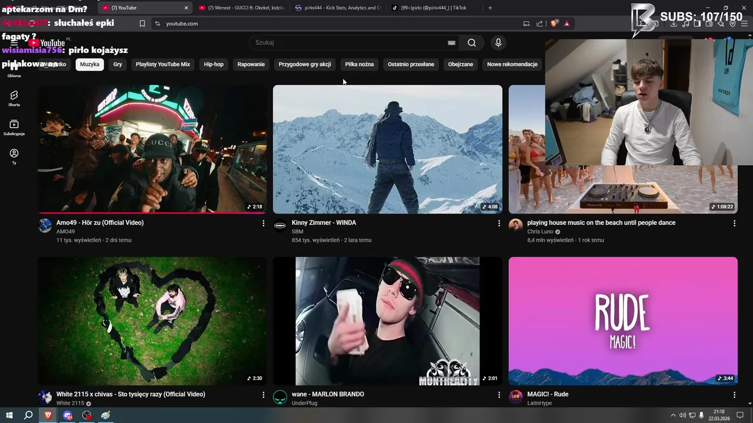The width and height of the screenshot is (753, 423).
Task: Start voice search with the microphone
Action: (x=498, y=42)
